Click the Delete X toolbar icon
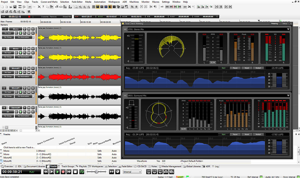 click(39, 7)
